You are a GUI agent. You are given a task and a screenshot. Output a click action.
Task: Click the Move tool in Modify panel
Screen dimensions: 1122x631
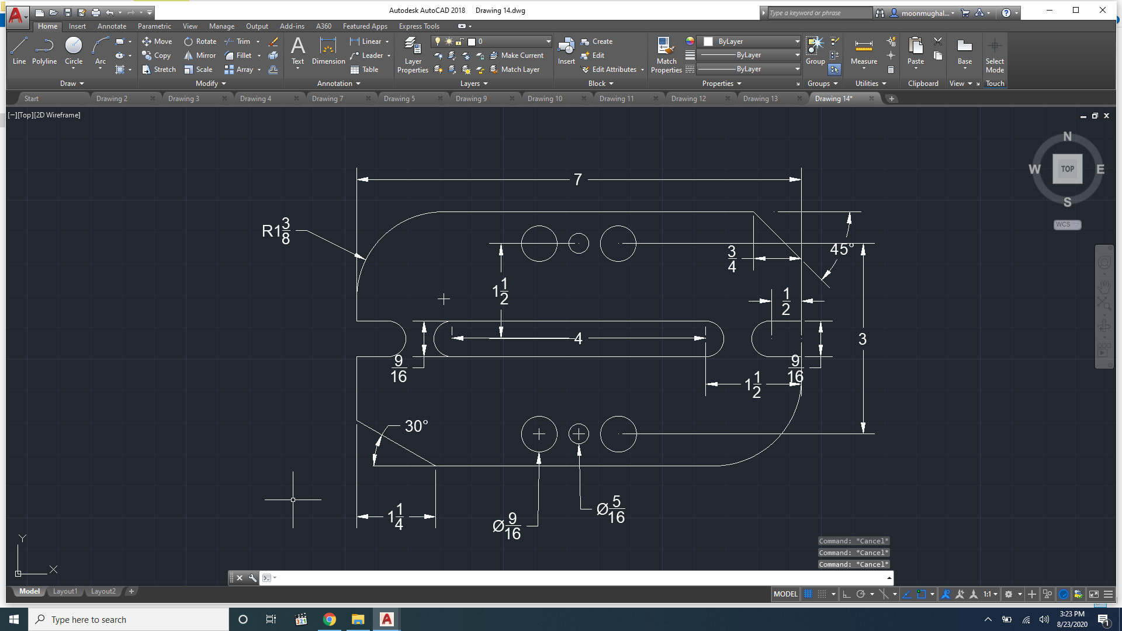pyautogui.click(x=157, y=41)
